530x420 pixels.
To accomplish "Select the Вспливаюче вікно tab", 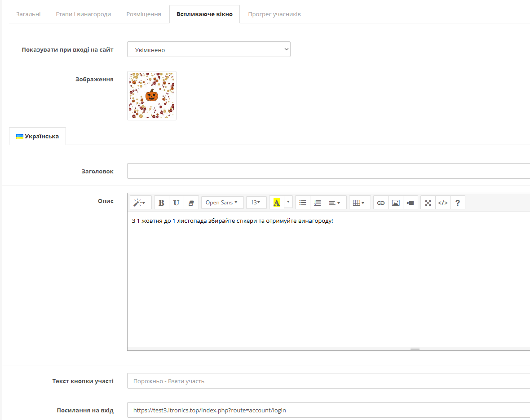I will 204,14.
